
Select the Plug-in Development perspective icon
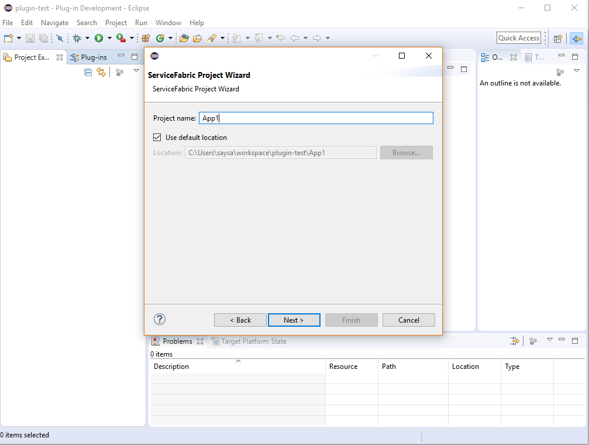tap(577, 38)
